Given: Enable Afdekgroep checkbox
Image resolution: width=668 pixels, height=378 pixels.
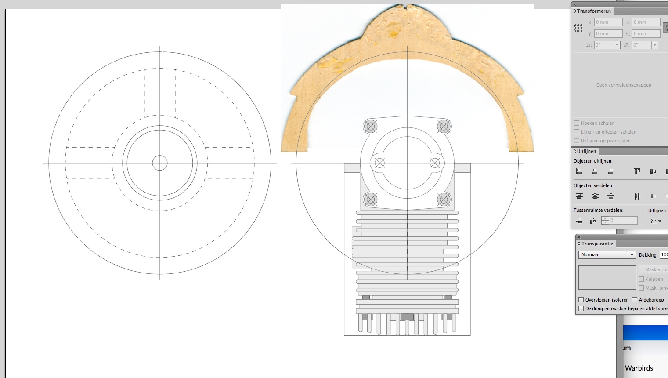Looking at the screenshot, I should pyautogui.click(x=635, y=300).
